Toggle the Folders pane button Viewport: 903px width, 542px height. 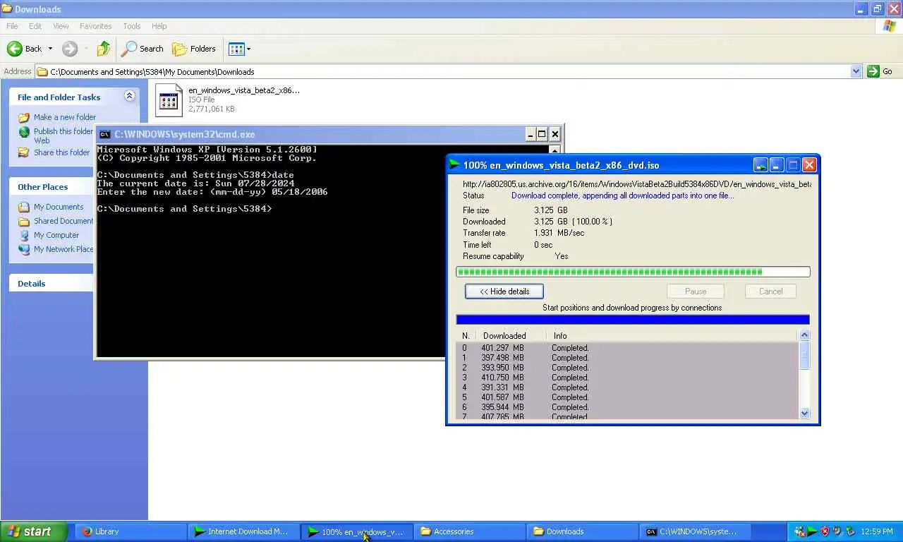click(195, 49)
